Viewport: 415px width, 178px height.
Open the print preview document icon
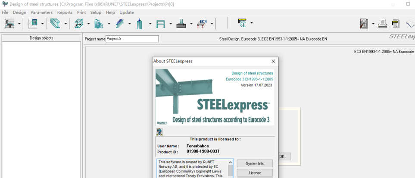pos(396,24)
